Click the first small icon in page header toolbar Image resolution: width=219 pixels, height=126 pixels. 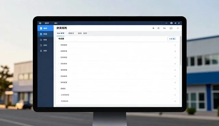tap(153, 28)
